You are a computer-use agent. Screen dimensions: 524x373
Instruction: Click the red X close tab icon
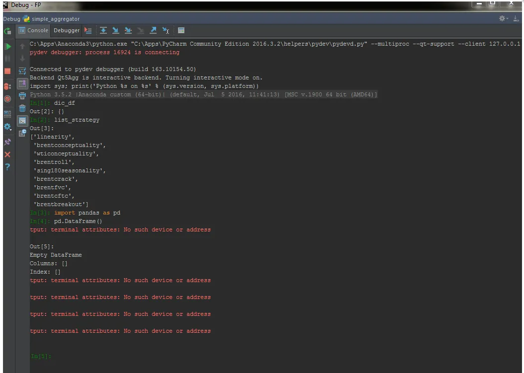click(7, 154)
